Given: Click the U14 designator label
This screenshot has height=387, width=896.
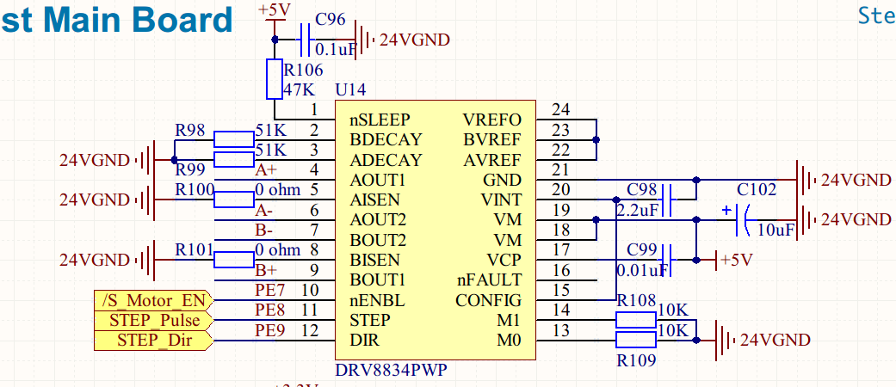Looking at the screenshot, I should pos(351,89).
